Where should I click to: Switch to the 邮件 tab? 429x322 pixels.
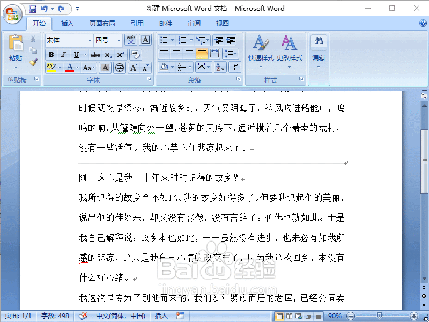coord(166,23)
